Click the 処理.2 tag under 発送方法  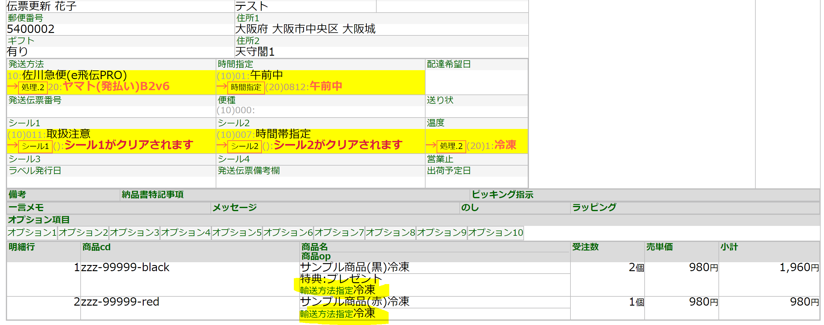(33, 87)
